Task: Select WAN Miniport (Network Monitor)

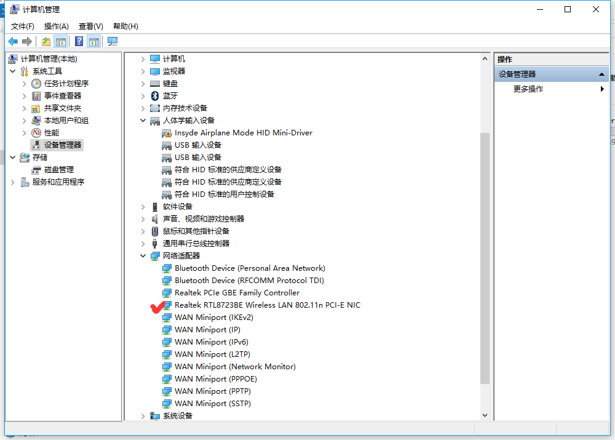Action: pyautogui.click(x=235, y=367)
